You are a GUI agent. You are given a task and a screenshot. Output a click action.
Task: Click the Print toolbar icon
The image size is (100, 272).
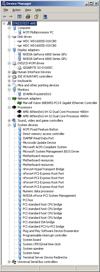click(28, 17)
